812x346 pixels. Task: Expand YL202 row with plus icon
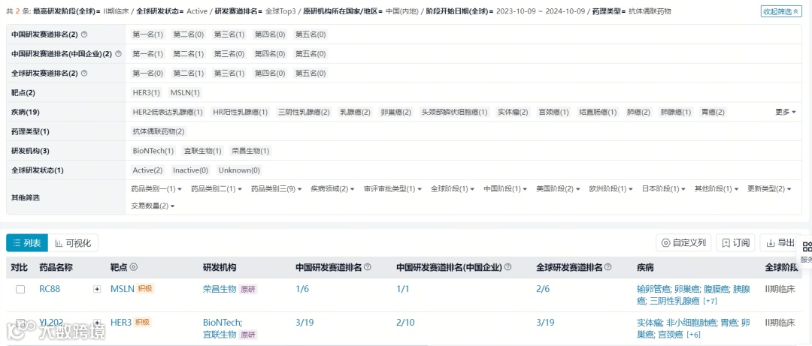97,322
